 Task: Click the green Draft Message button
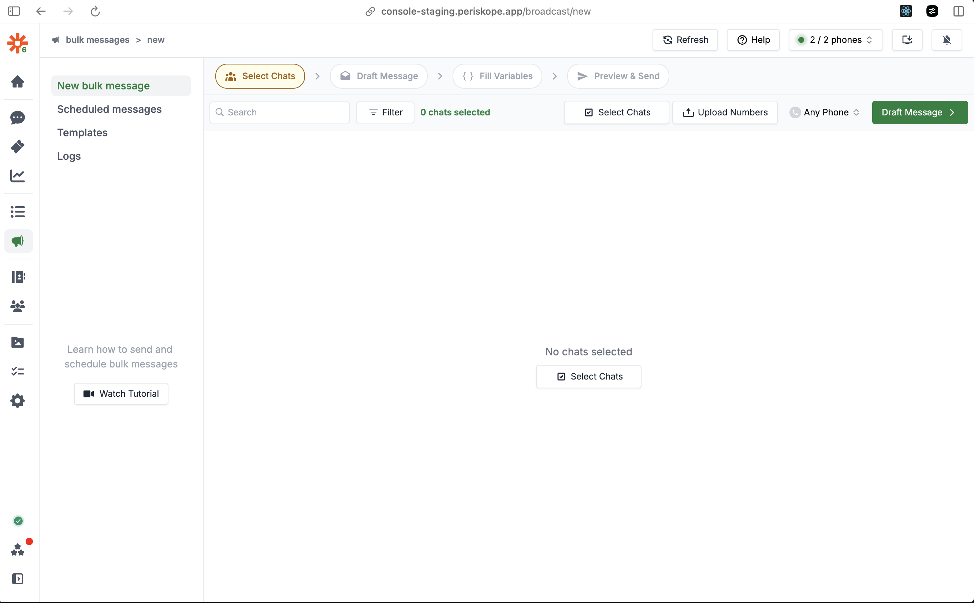[920, 112]
